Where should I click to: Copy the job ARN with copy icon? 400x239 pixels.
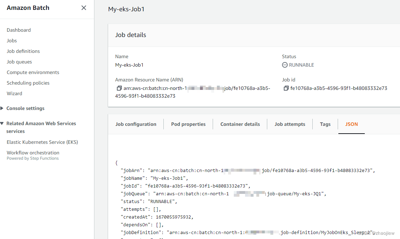pyautogui.click(x=119, y=88)
